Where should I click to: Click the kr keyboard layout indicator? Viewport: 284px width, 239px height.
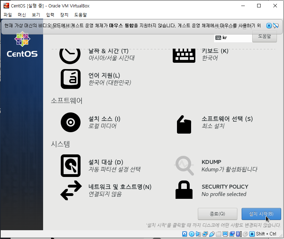tap(221, 38)
